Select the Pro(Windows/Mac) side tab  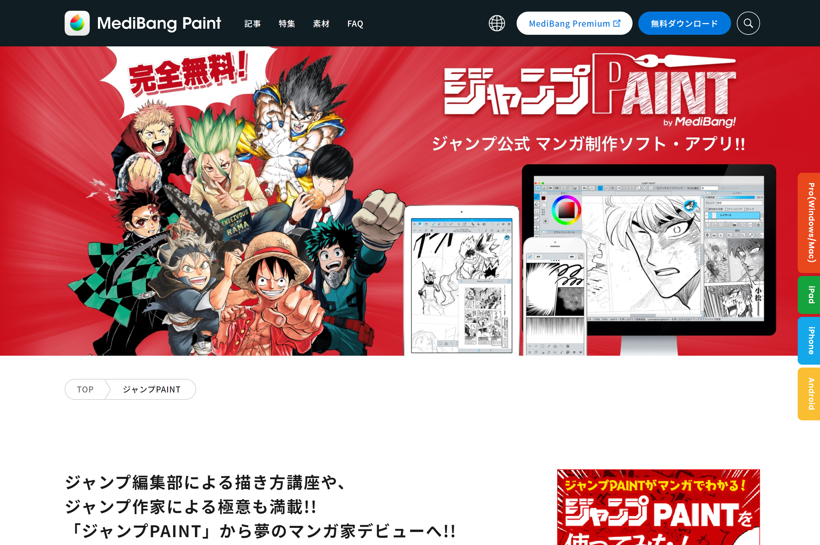point(810,222)
